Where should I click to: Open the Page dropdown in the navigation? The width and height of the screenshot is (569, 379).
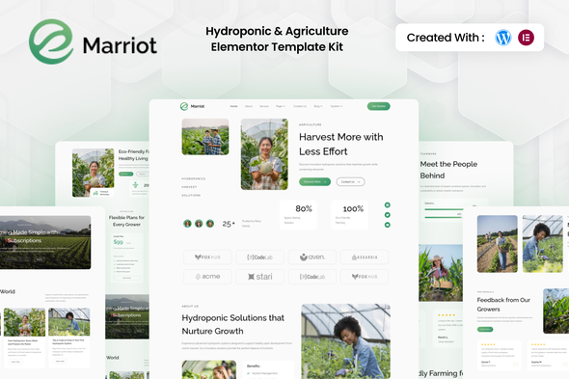point(280,106)
